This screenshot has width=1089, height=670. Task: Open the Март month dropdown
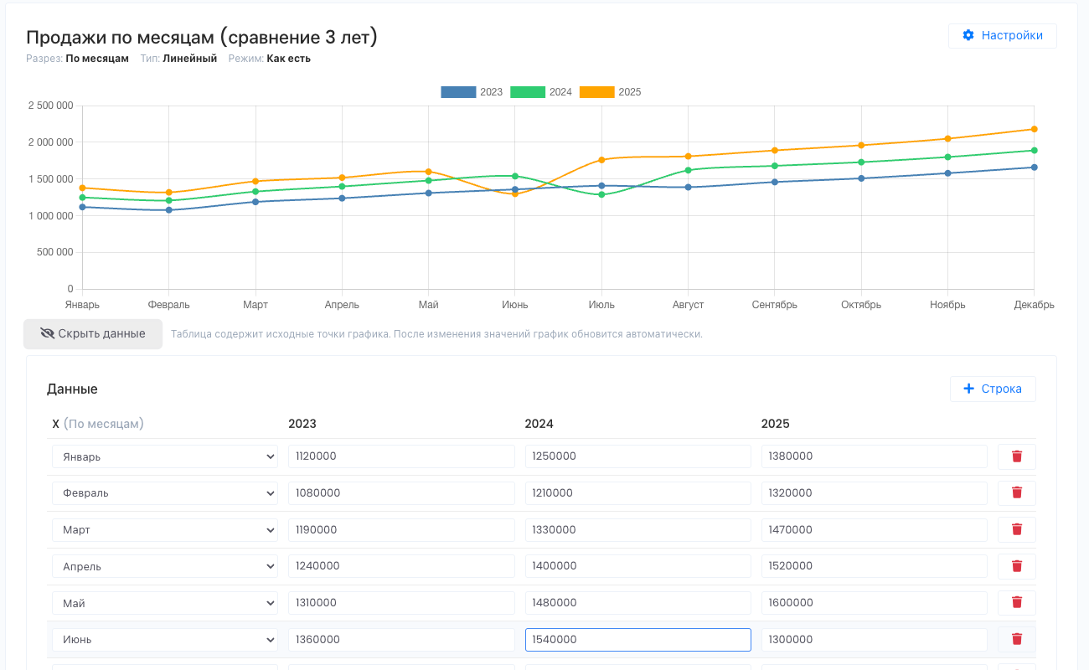pos(165,530)
